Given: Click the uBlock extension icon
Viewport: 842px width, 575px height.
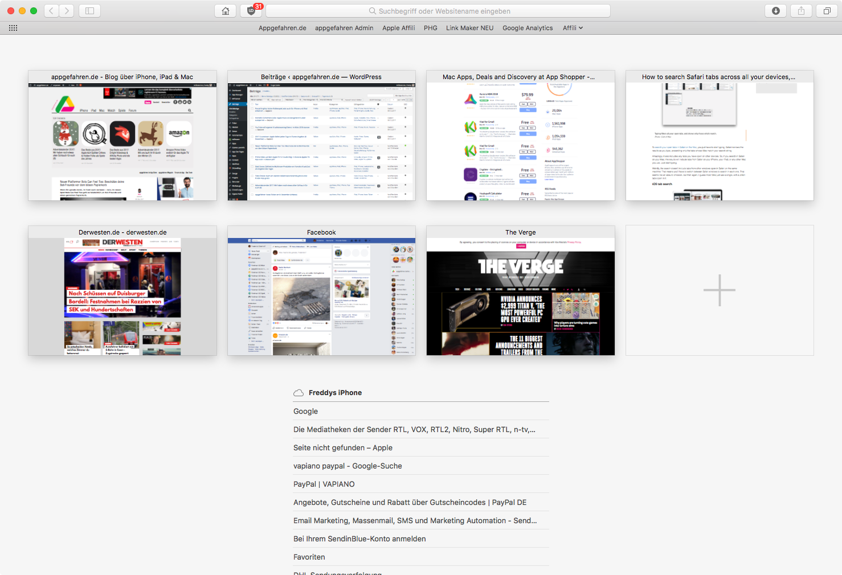Looking at the screenshot, I should coord(251,11).
